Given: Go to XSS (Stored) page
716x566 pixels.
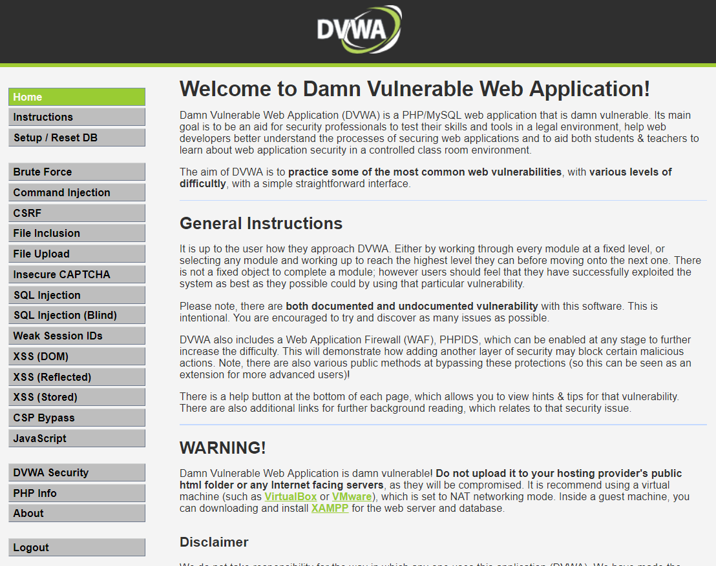Looking at the screenshot, I should (77, 398).
